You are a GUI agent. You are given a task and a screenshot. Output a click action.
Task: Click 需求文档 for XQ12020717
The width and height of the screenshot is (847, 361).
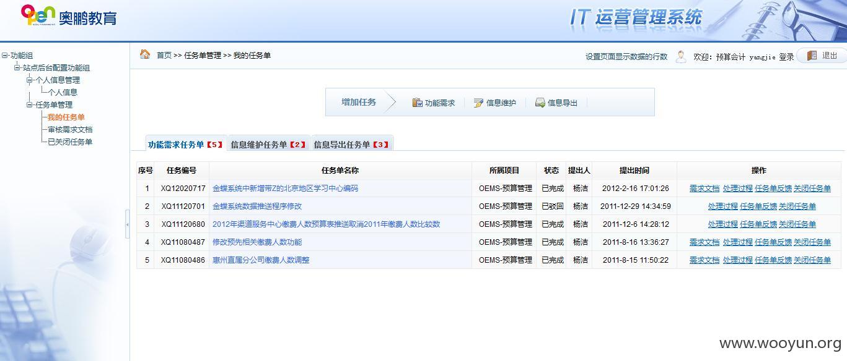[704, 189]
